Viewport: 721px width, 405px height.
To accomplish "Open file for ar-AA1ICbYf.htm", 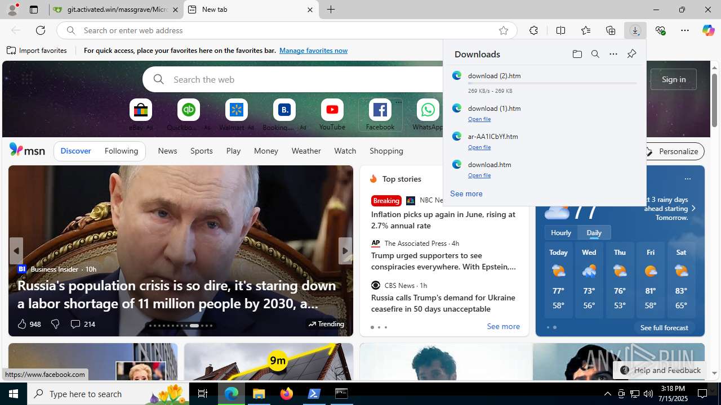I will (479, 147).
